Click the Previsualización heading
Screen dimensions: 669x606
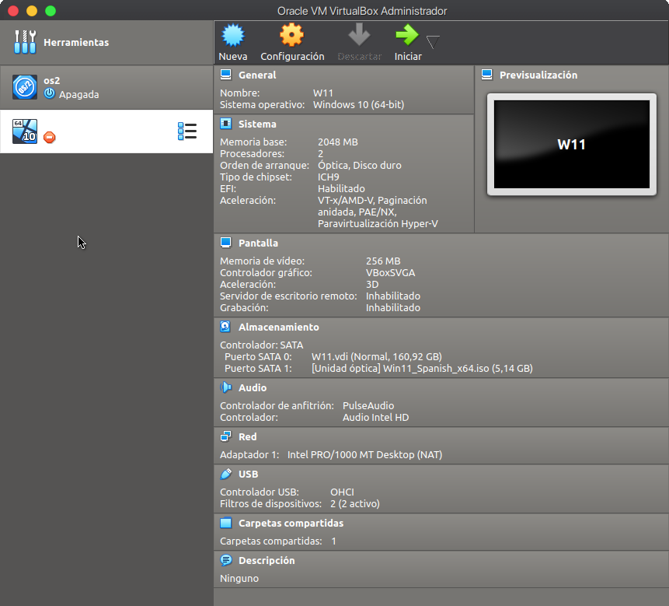click(538, 75)
